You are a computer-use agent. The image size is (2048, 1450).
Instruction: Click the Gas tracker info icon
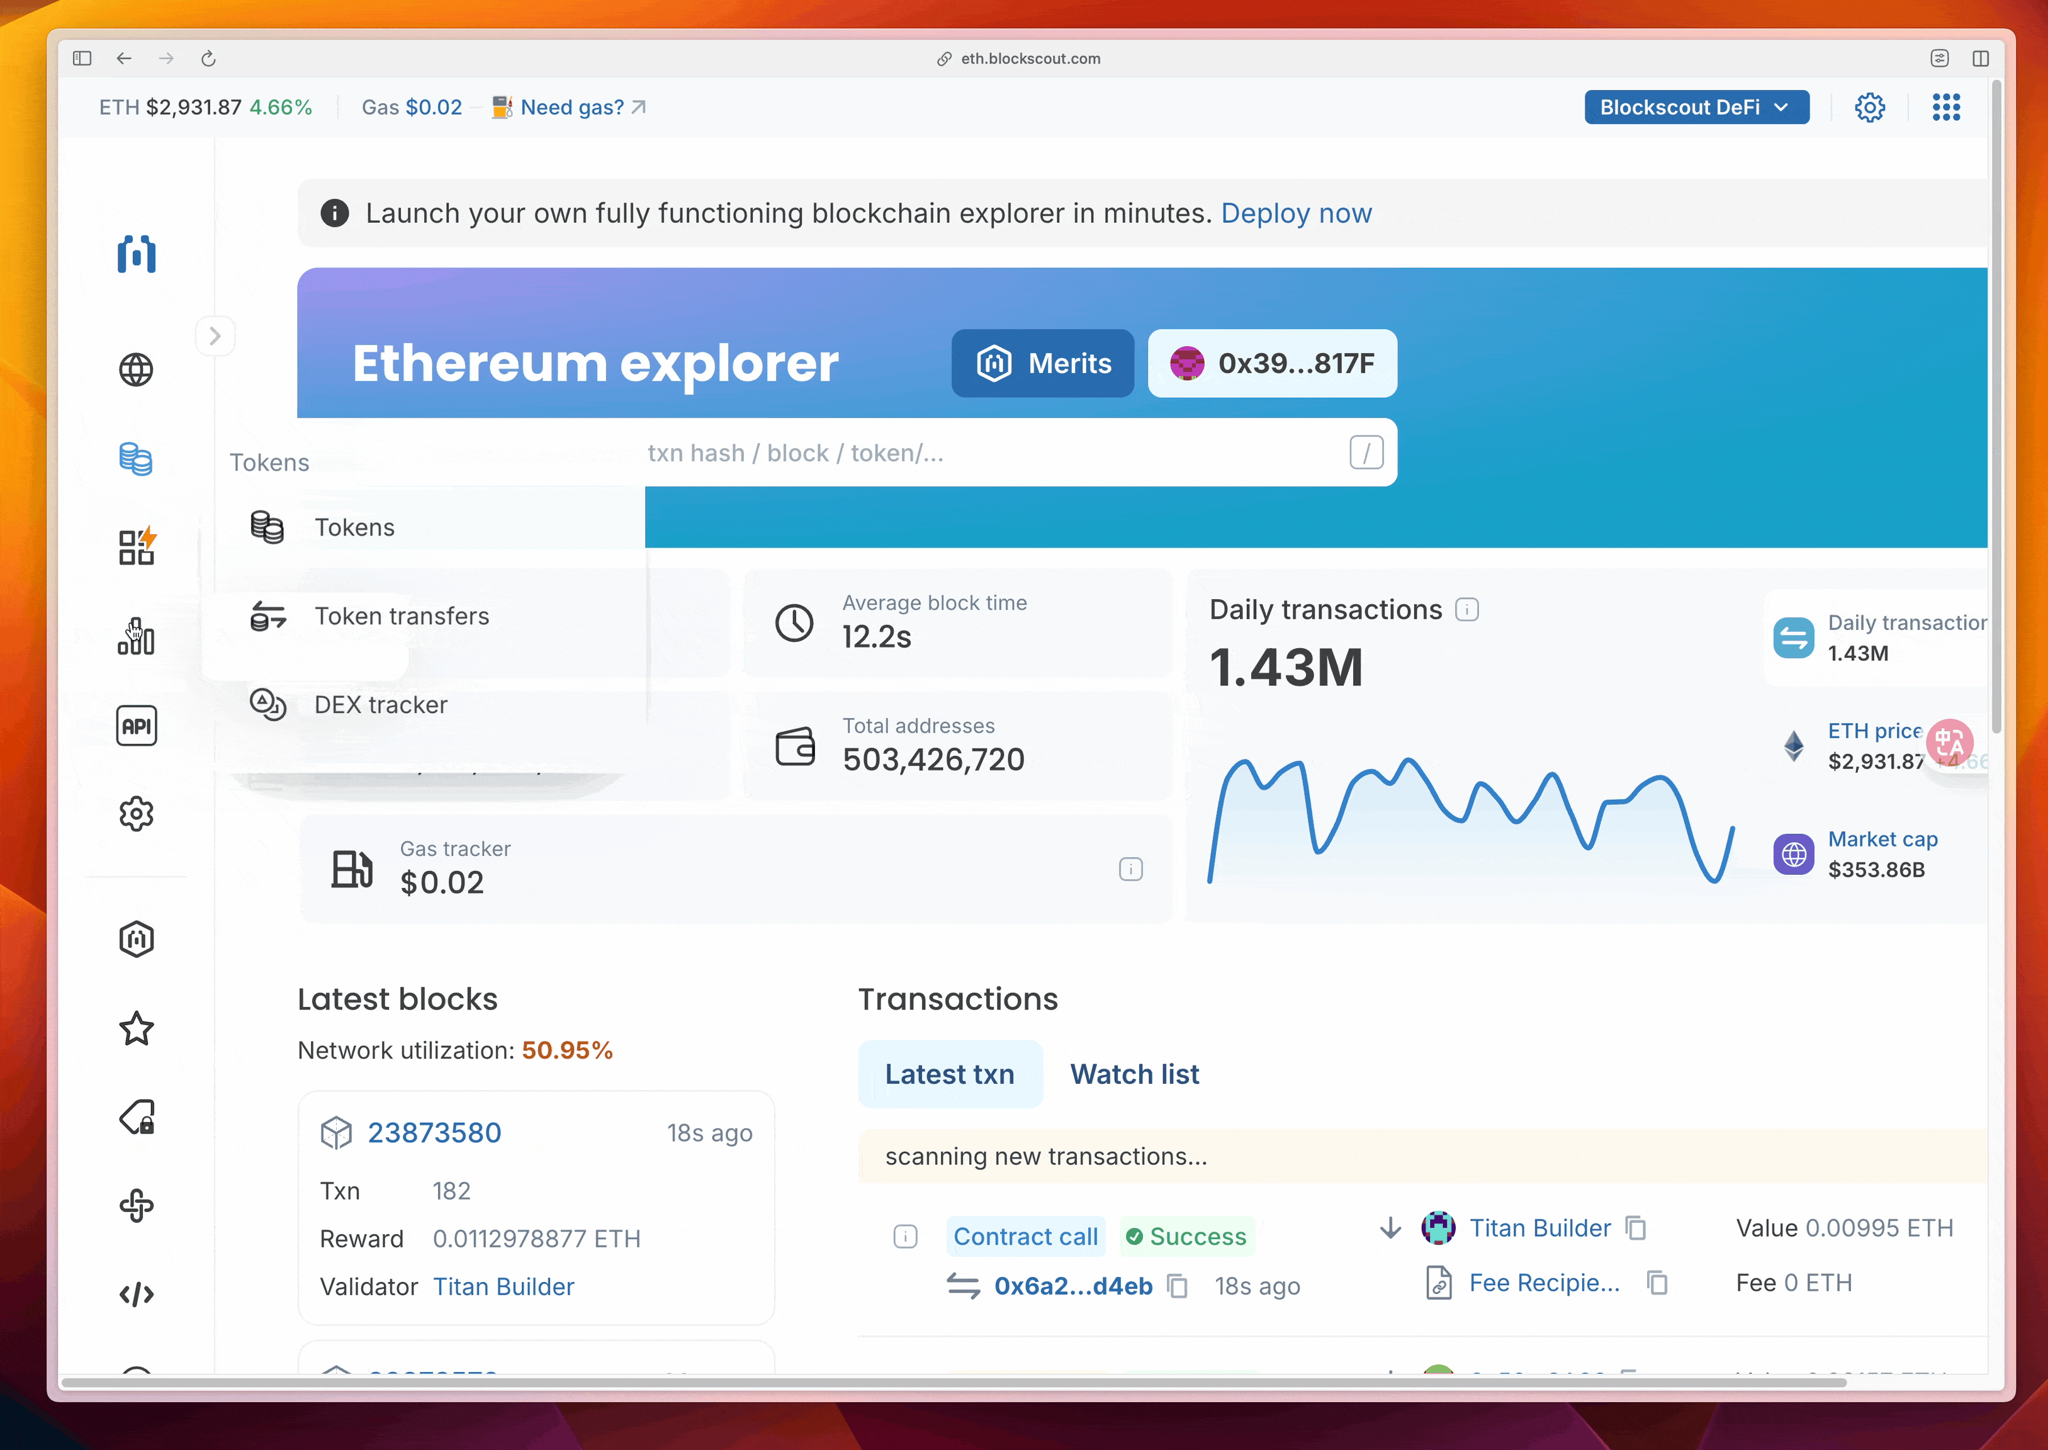(1131, 868)
